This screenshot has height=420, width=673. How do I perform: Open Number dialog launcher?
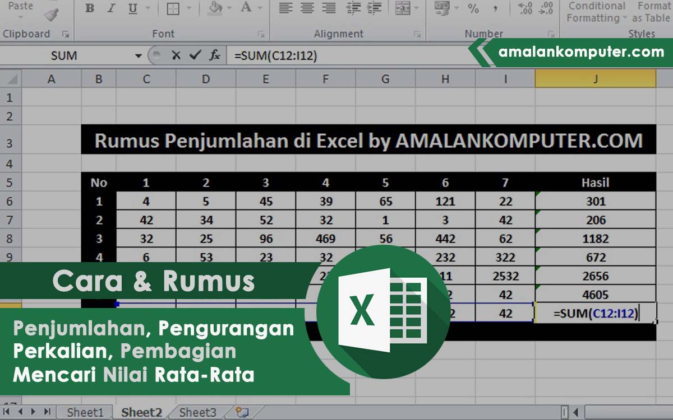point(551,34)
